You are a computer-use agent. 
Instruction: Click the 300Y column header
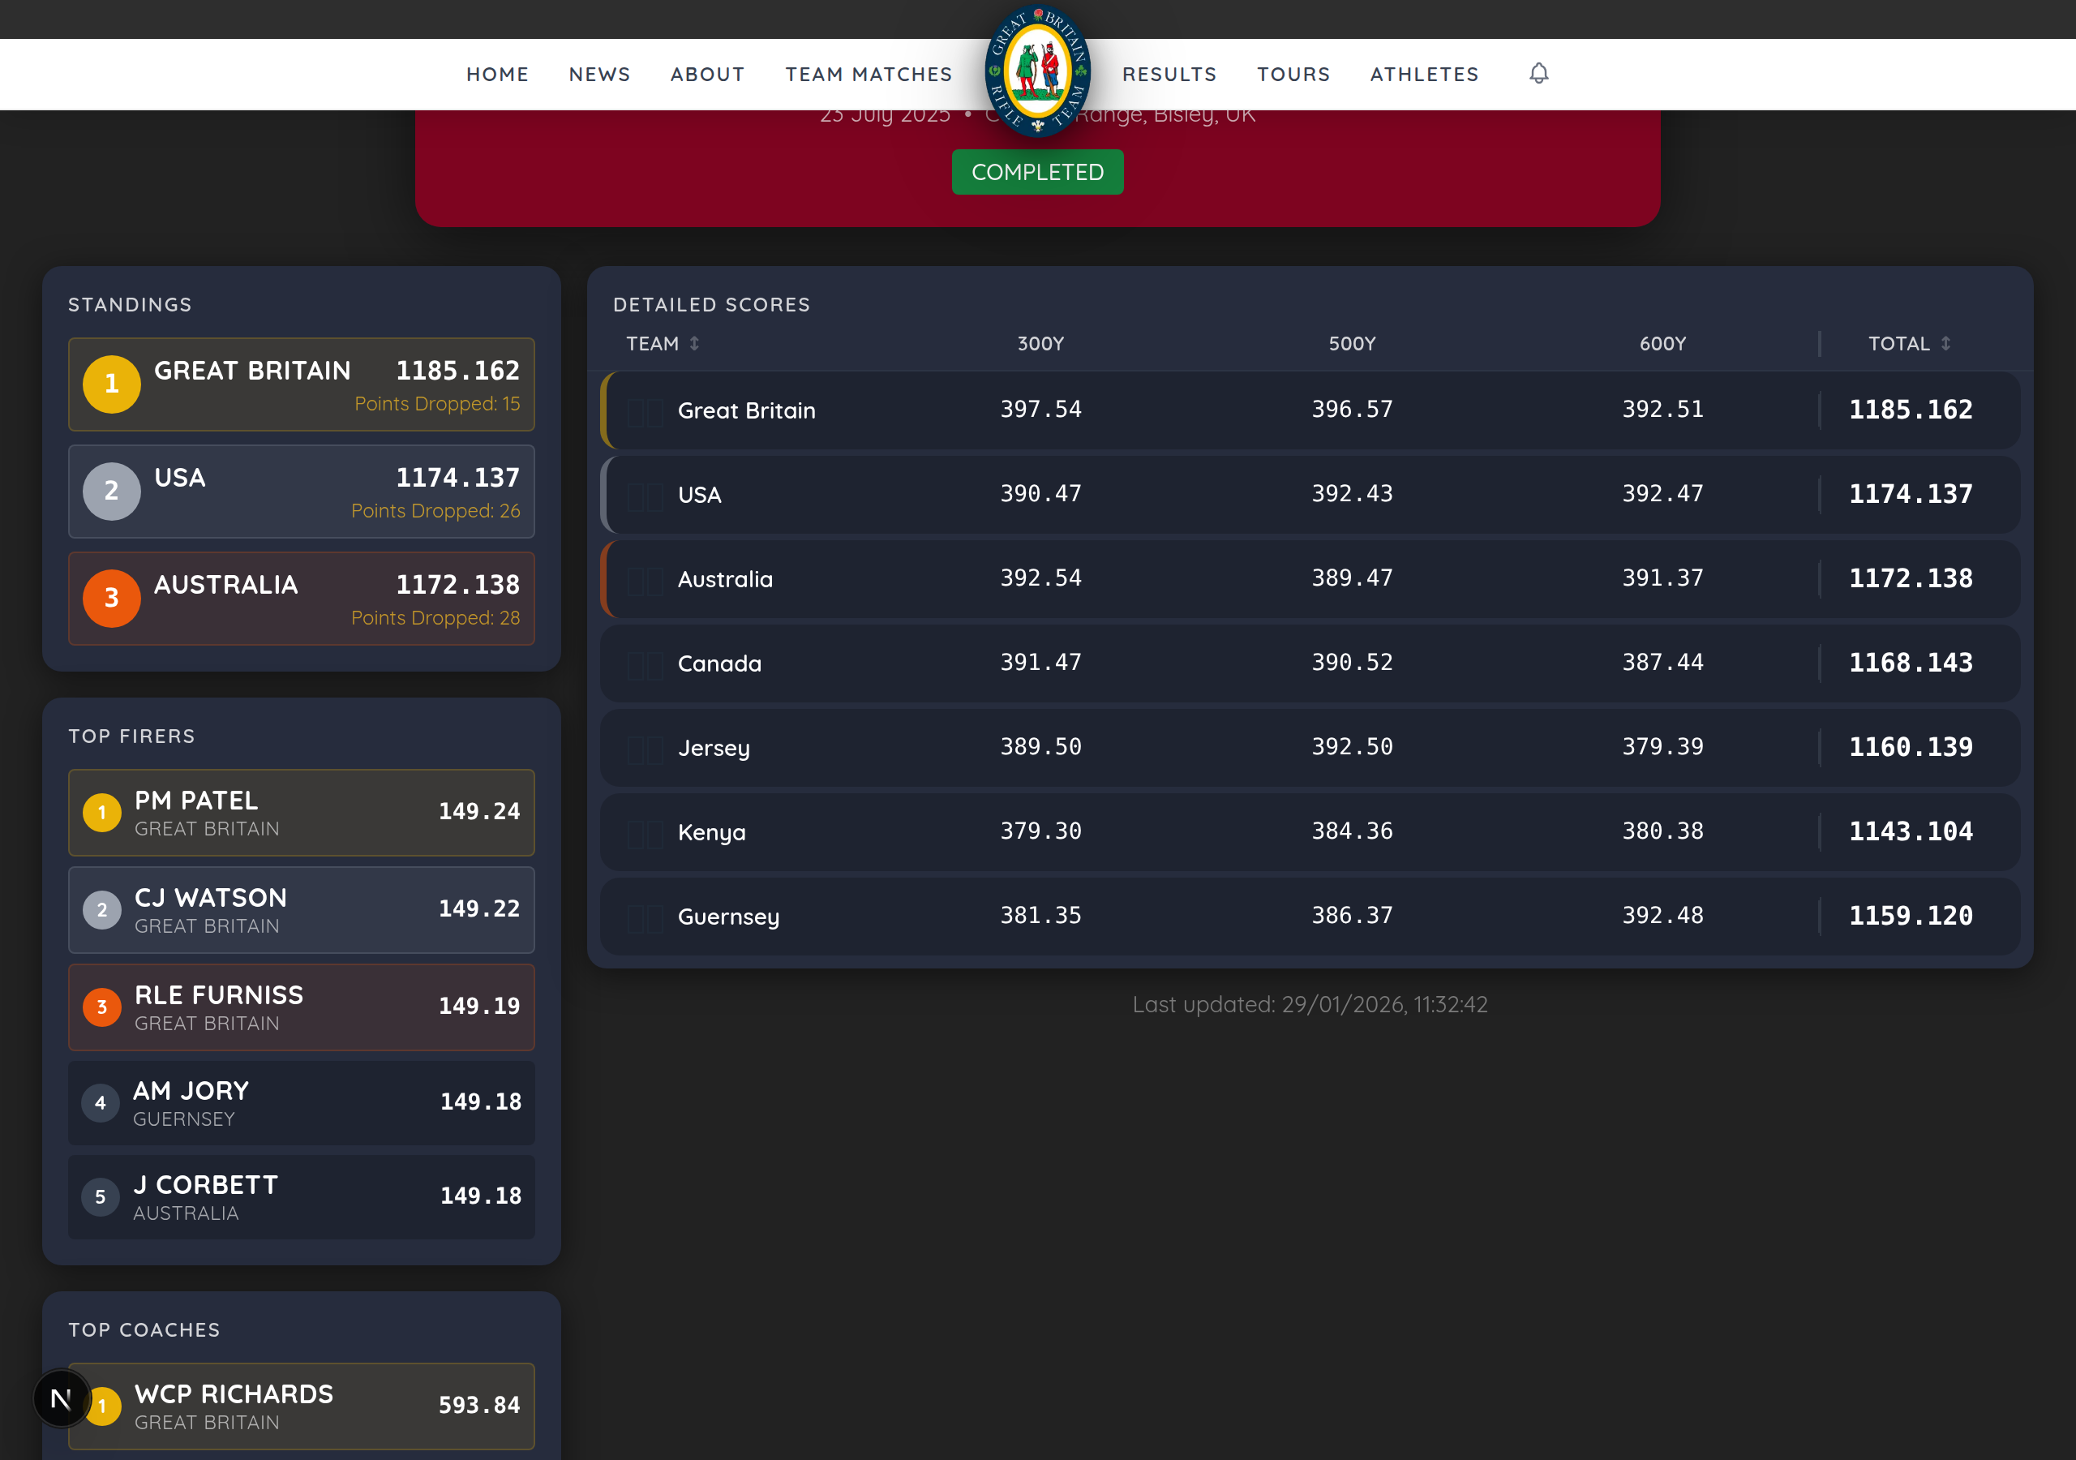click(1040, 344)
